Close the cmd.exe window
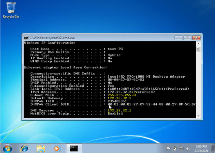215x153 pixels. pos(196,38)
